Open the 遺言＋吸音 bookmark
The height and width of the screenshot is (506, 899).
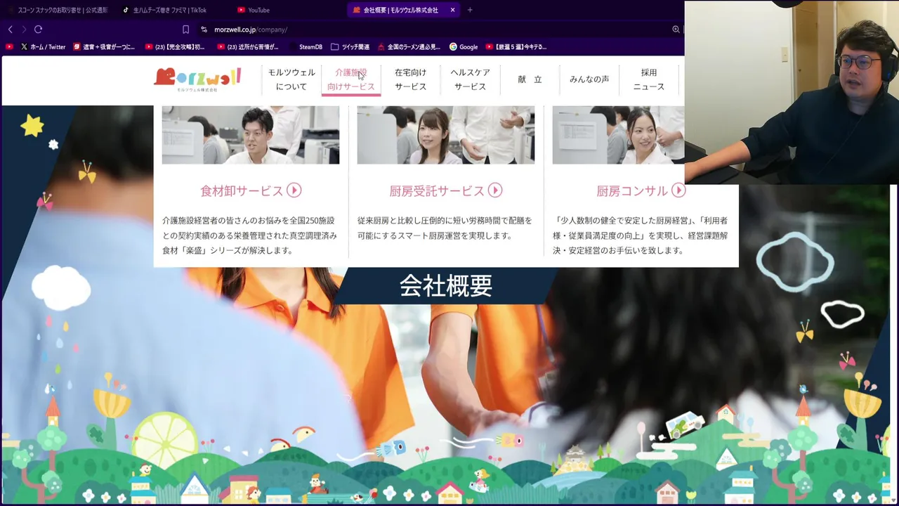pyautogui.click(x=104, y=47)
